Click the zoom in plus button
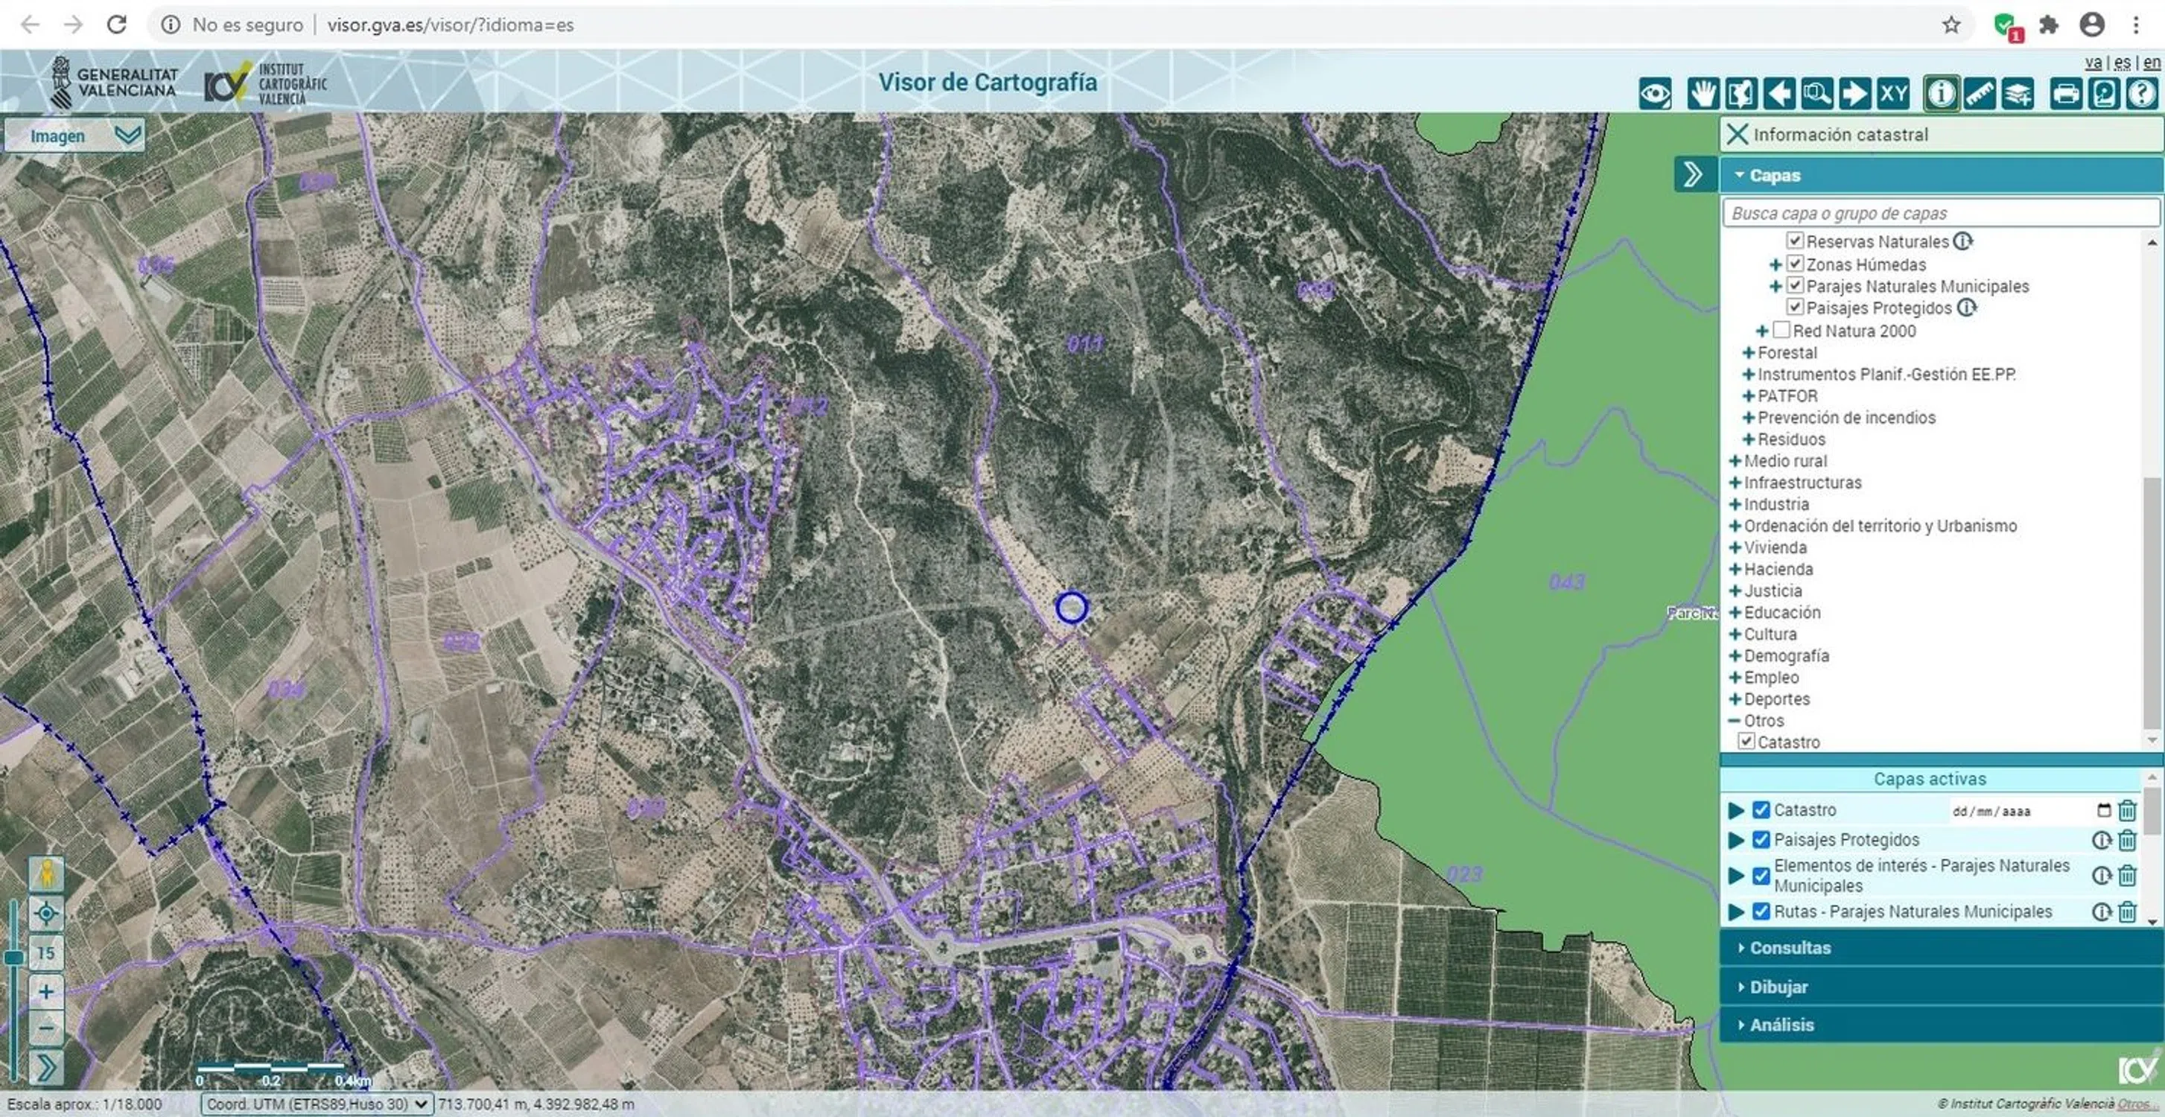Screen dimensions: 2165x1117 46,991
